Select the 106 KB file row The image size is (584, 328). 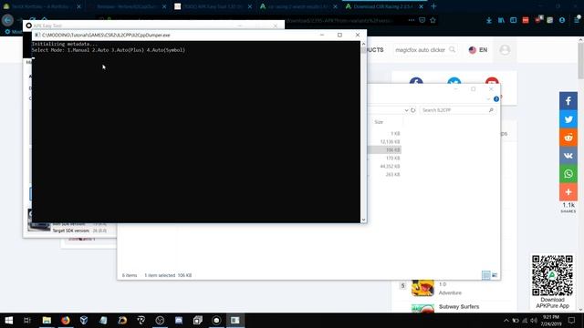point(384,149)
